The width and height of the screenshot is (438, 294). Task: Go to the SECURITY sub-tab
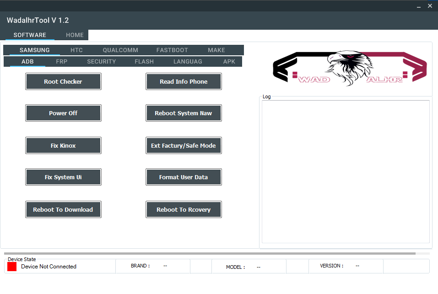pyautogui.click(x=102, y=62)
